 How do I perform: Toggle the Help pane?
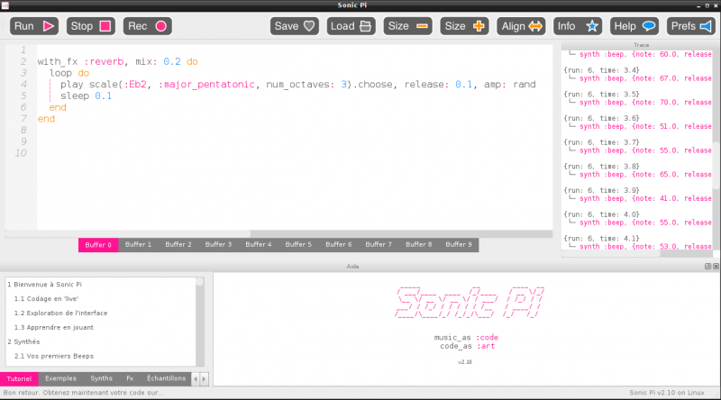point(634,26)
